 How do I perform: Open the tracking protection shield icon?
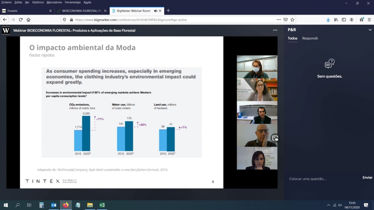pos(64,20)
